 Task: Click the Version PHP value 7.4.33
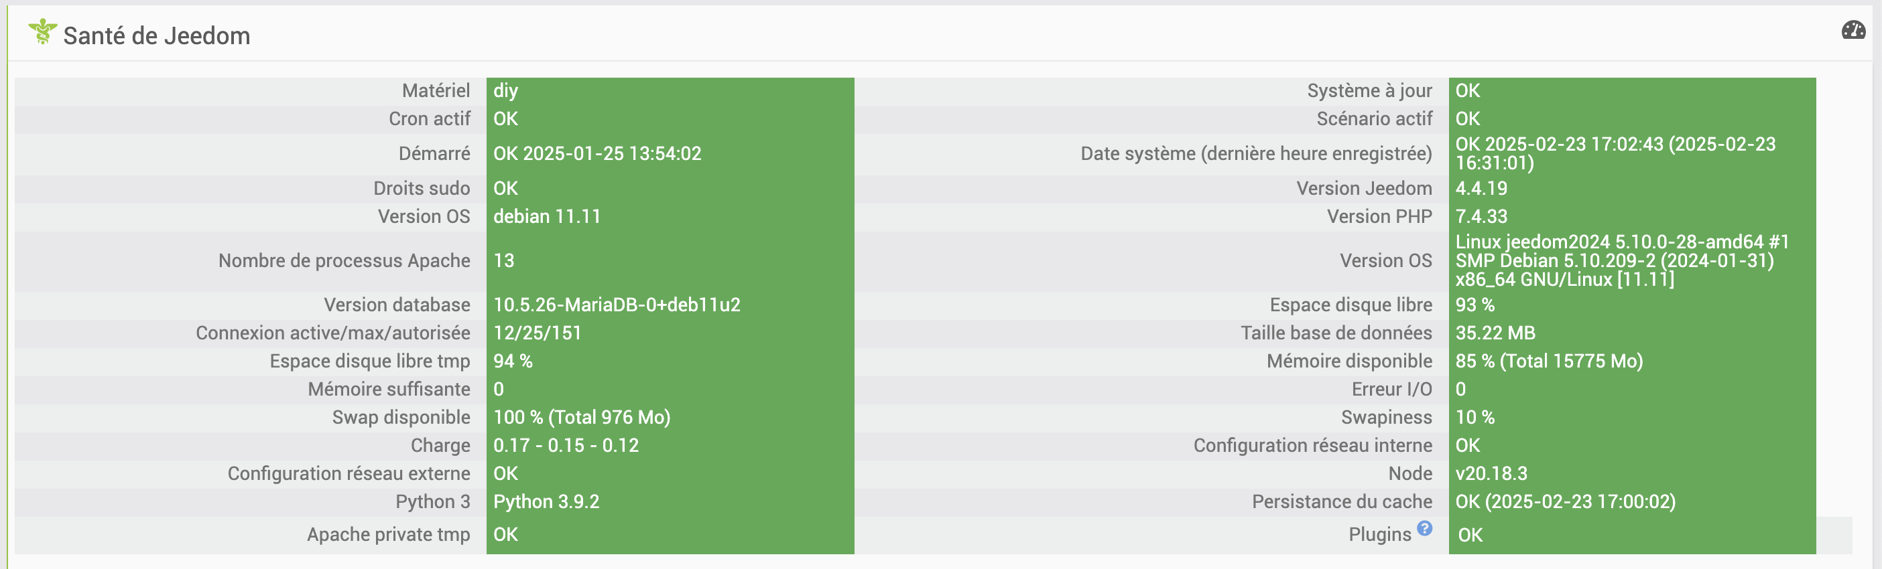tap(1481, 217)
